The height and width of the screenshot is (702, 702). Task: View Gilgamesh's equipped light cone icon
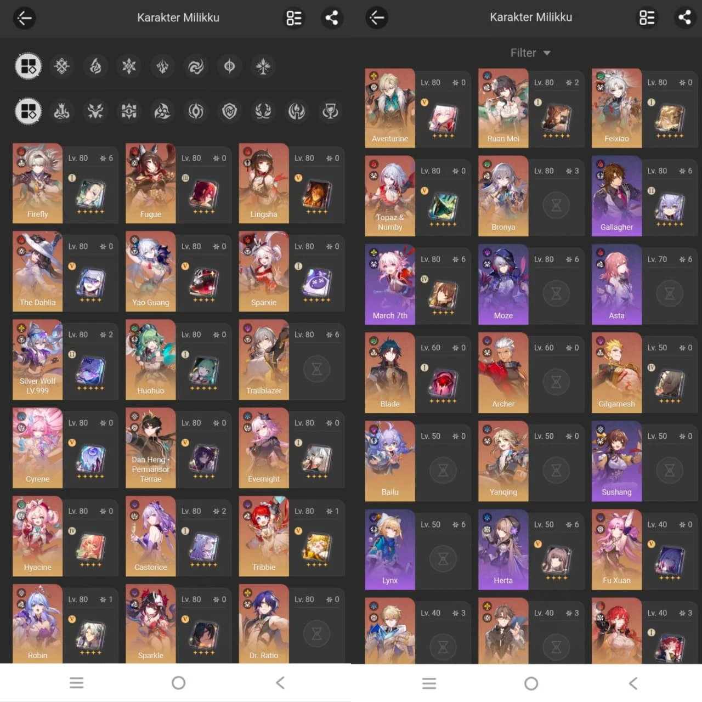[x=670, y=383]
